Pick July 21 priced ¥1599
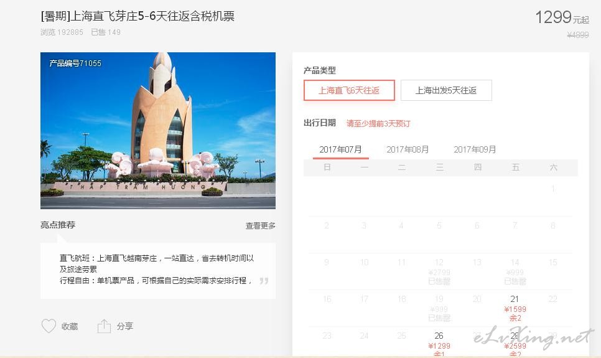This screenshot has height=358, width=601. [515, 308]
